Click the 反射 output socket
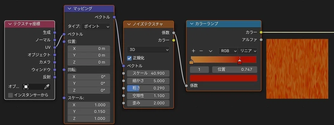This screenshot has height=125, width=334. click(x=55, y=77)
